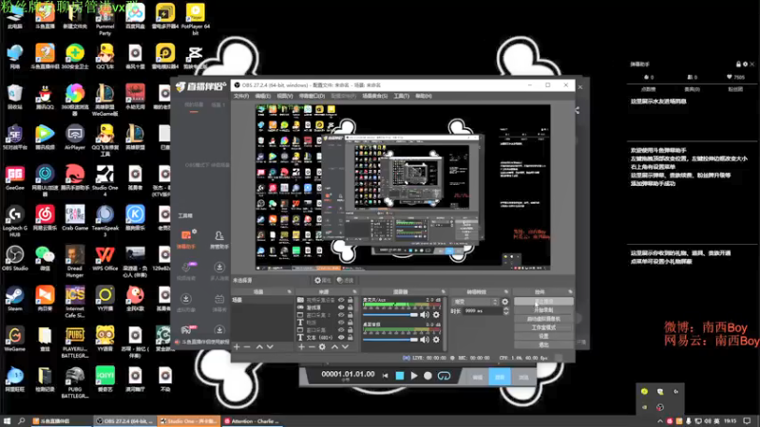The image size is (760, 427).
Task: Add a new scene with the plus icon
Action: [237, 346]
